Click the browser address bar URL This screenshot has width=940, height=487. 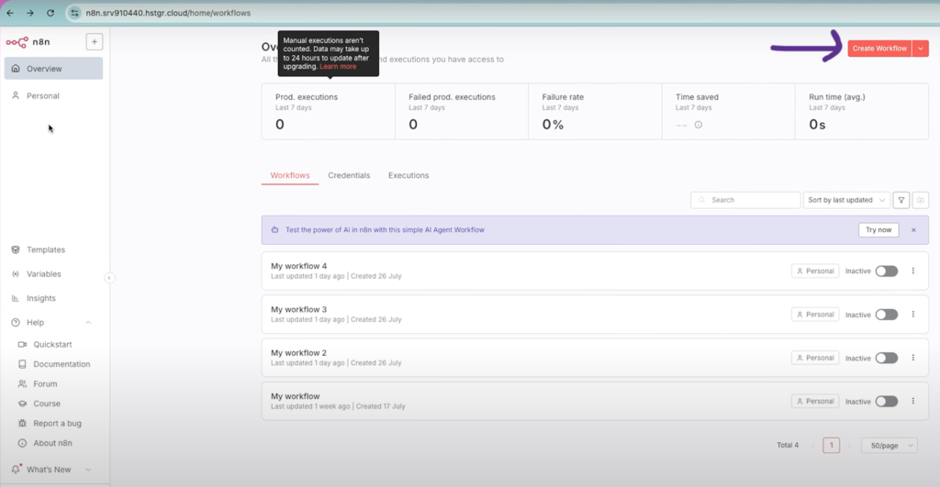pyautogui.click(x=168, y=13)
